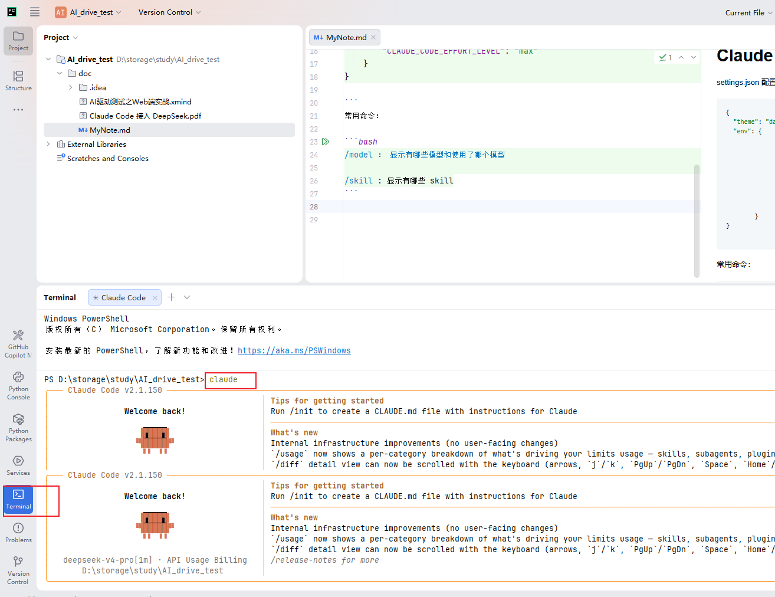
Task: Expand External Libraries node
Action: click(48, 144)
